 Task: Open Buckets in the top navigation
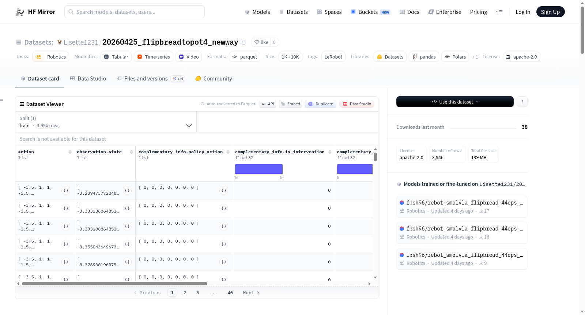(370, 12)
